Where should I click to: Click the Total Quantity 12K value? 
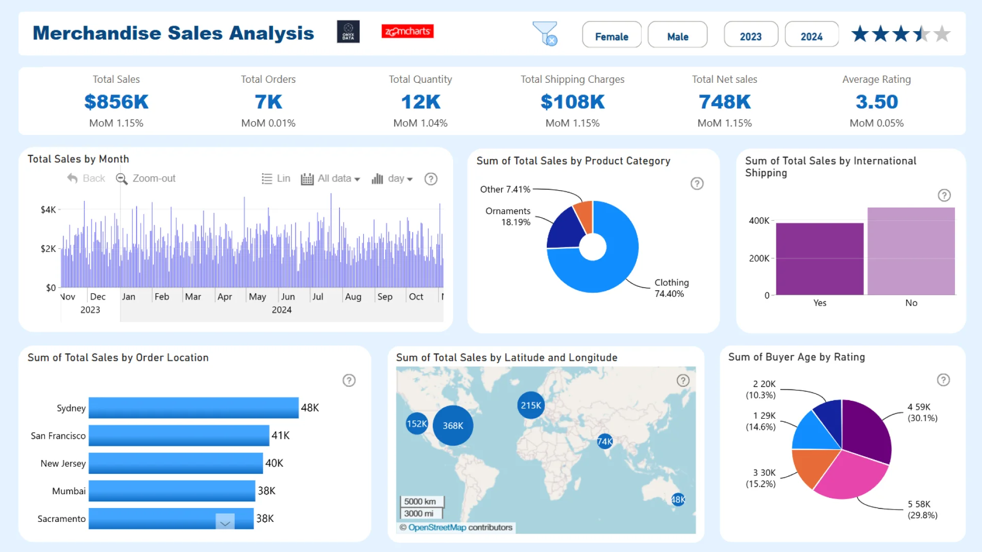(x=420, y=102)
